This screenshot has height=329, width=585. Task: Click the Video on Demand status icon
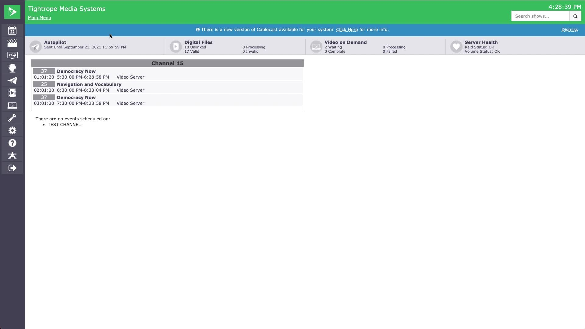pos(316,47)
